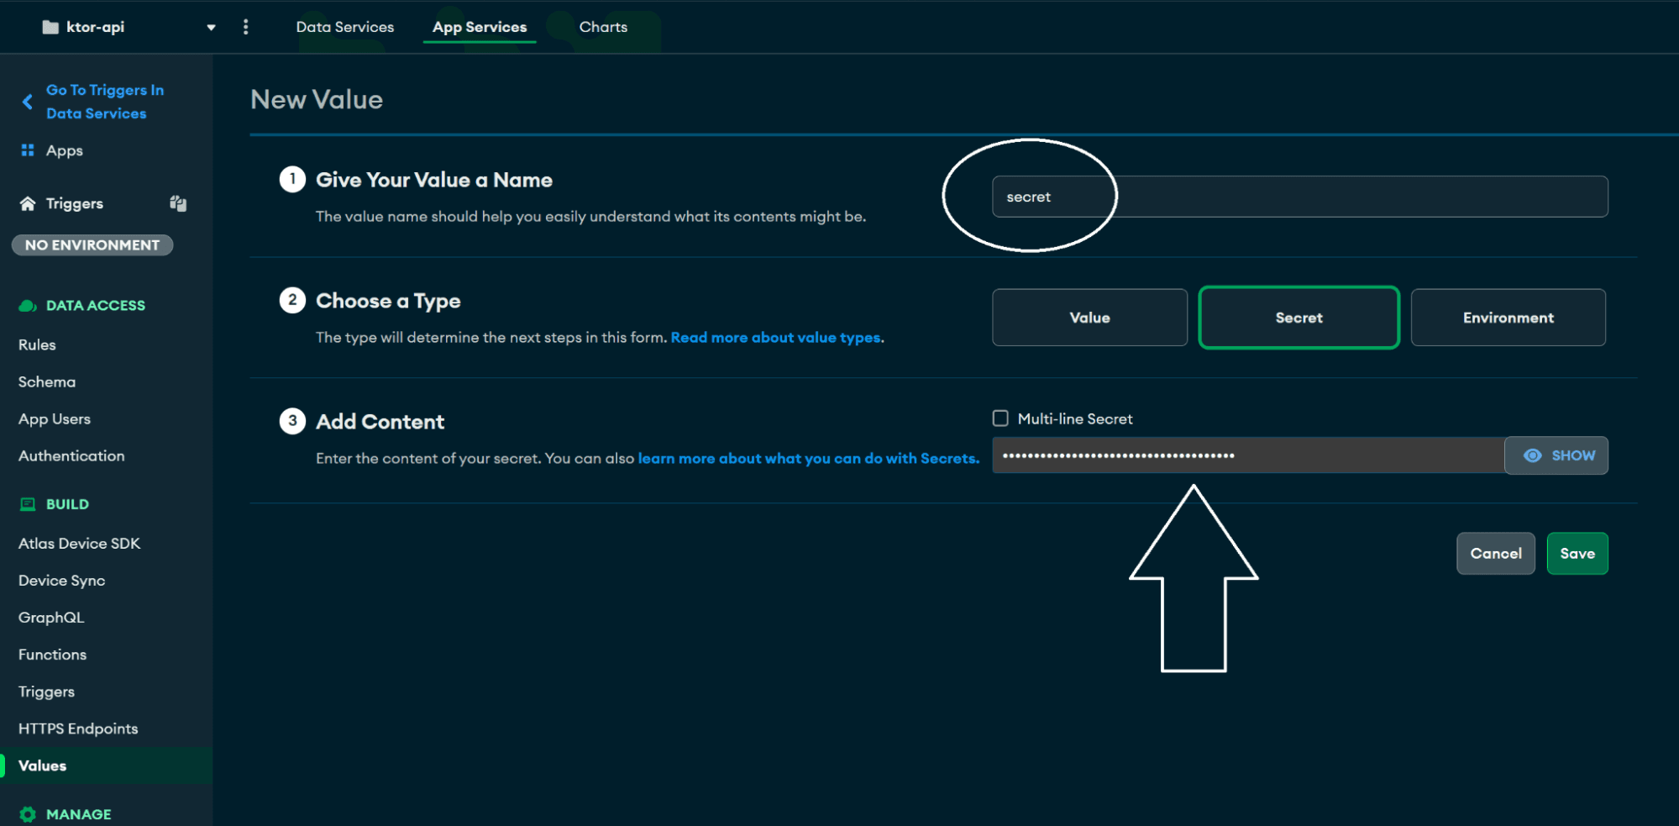Image resolution: width=1679 pixels, height=826 pixels.
Task: Click the Manage gear icon
Action: tap(28, 814)
